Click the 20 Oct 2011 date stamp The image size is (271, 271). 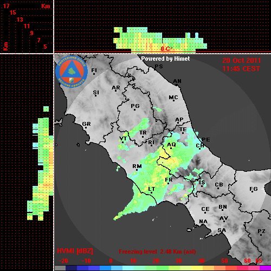242,61
